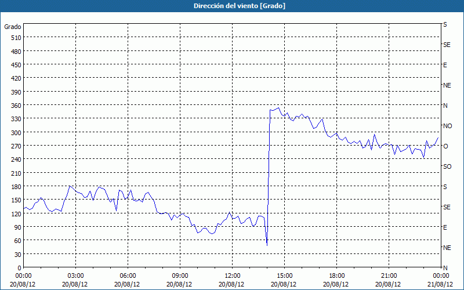Click the O compass label beside 270 gridline
This screenshot has width=464, height=290.
[x=445, y=146]
